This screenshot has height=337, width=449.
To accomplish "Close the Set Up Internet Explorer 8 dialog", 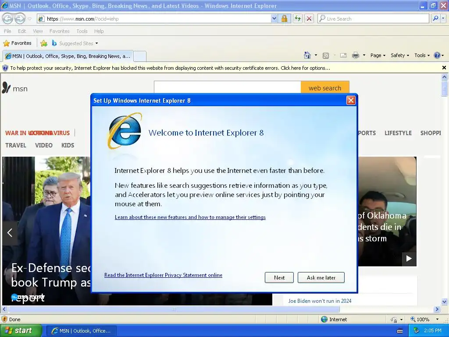I will (x=351, y=100).
